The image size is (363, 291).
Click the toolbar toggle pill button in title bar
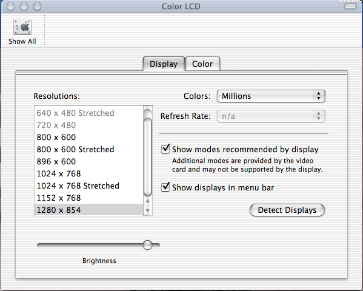click(350, 6)
